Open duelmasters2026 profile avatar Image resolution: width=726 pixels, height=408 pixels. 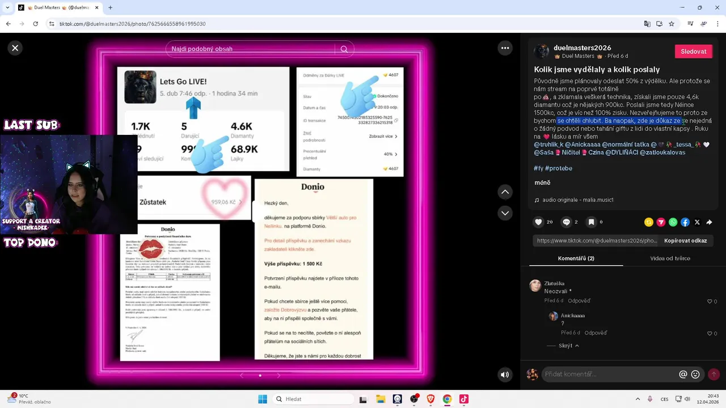[x=542, y=52]
